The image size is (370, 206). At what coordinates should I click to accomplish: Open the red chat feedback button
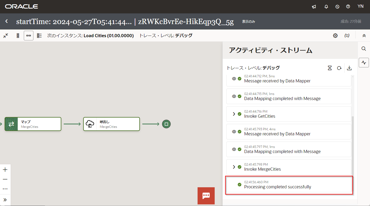point(206,196)
